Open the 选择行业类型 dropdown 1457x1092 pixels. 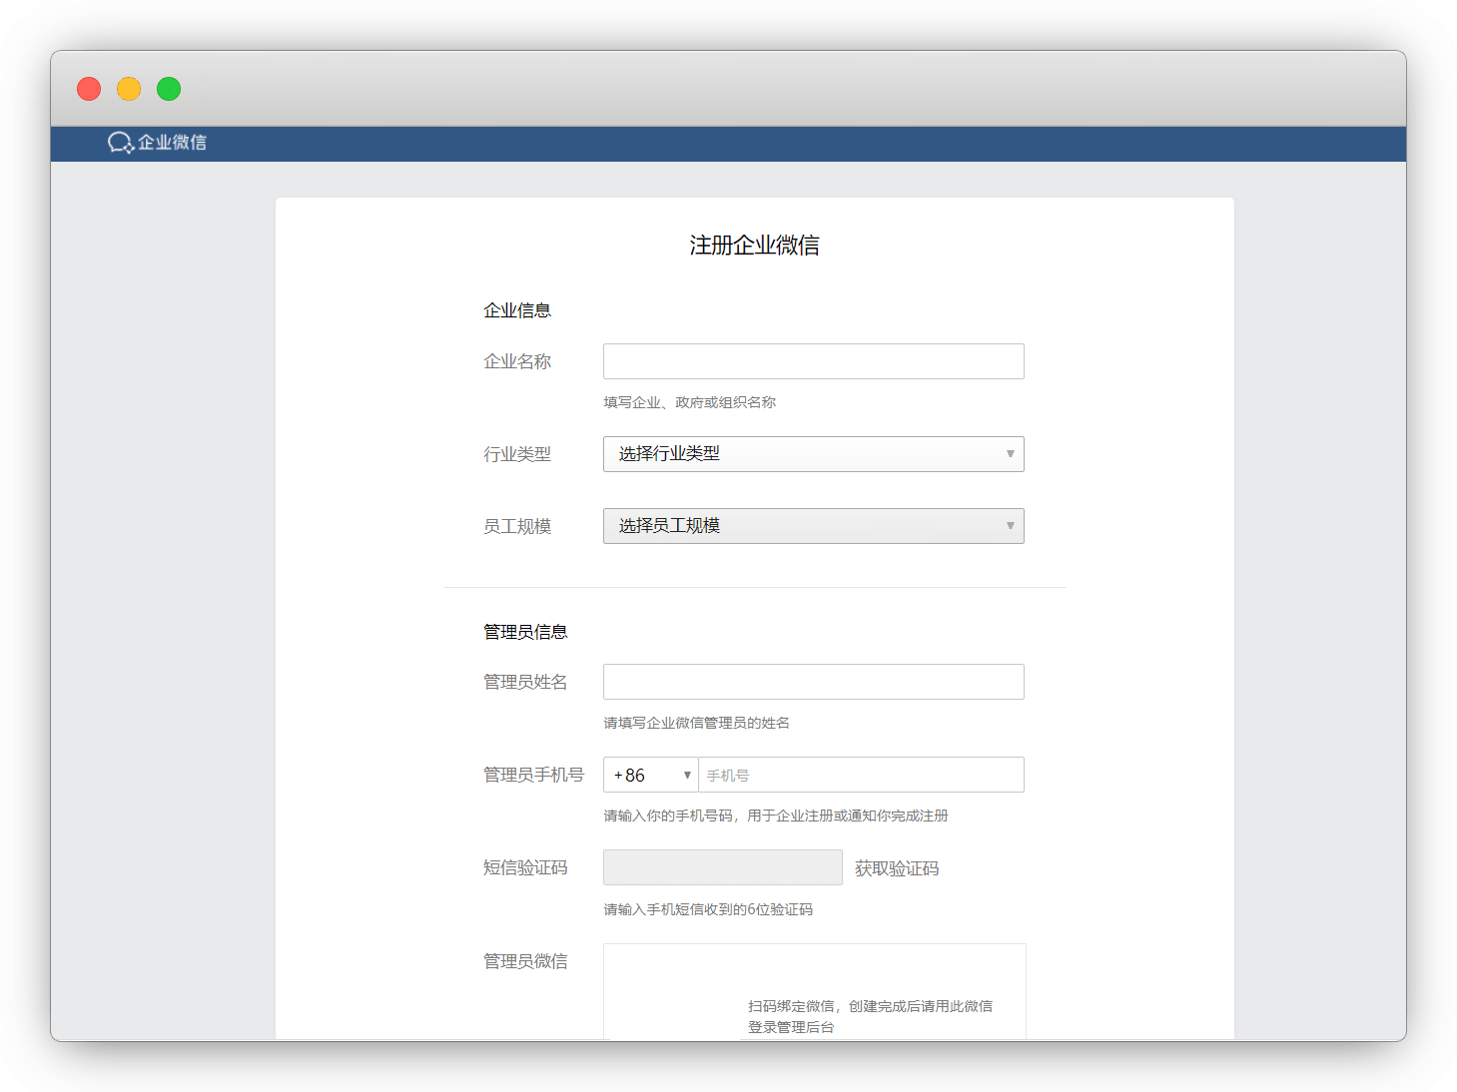pyautogui.click(x=813, y=454)
